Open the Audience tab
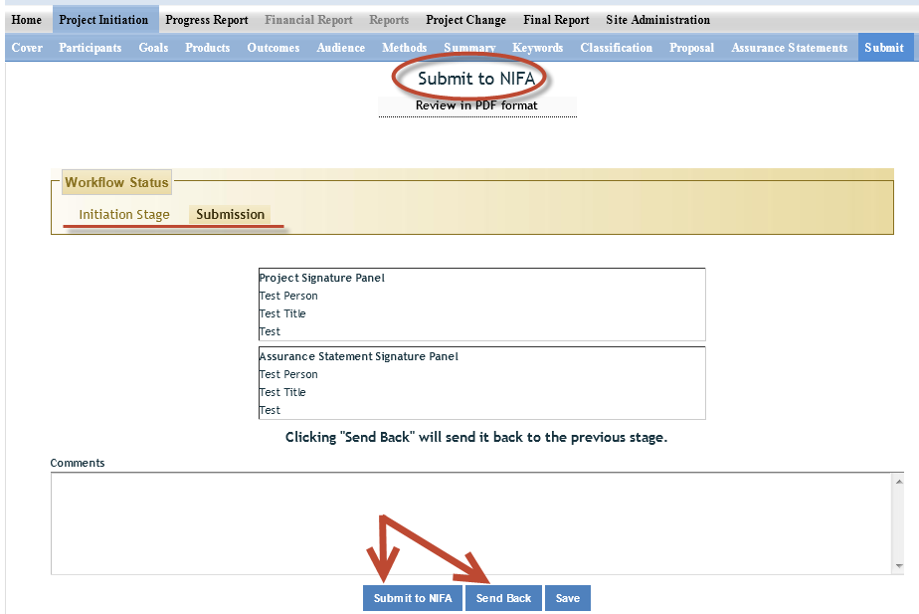The image size is (919, 614). [340, 48]
